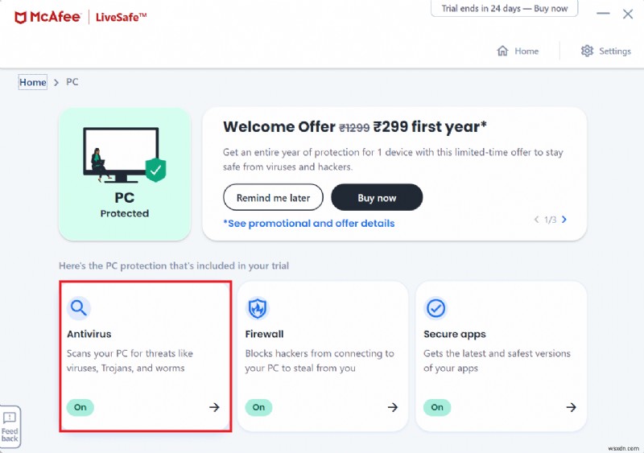Open Secure apps details with its arrow
The height and width of the screenshot is (453, 644).
pyautogui.click(x=571, y=407)
